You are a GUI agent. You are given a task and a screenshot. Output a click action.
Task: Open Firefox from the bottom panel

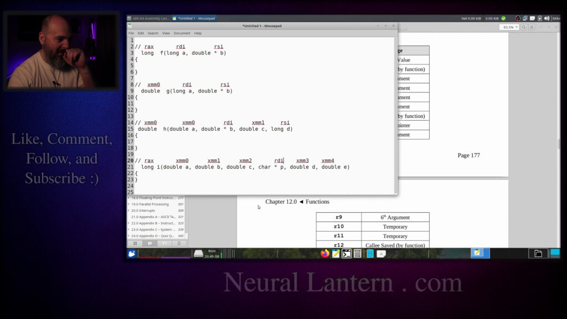tap(326, 253)
